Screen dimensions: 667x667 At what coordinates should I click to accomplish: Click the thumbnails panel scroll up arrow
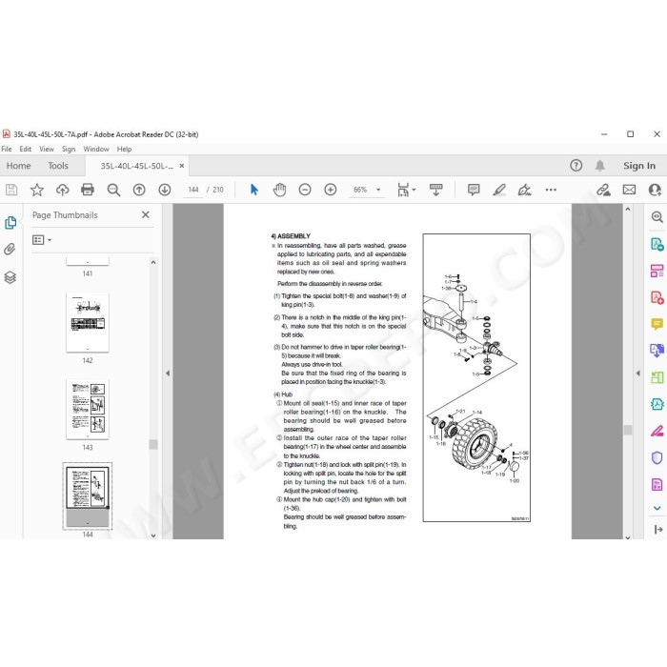(153, 262)
